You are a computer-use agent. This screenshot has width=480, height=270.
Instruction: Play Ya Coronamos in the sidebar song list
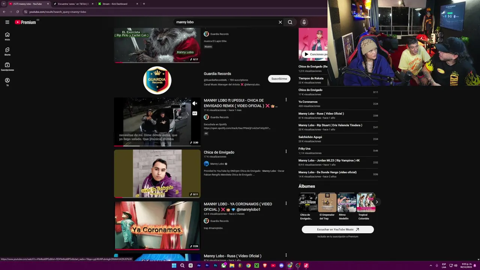[338, 104]
